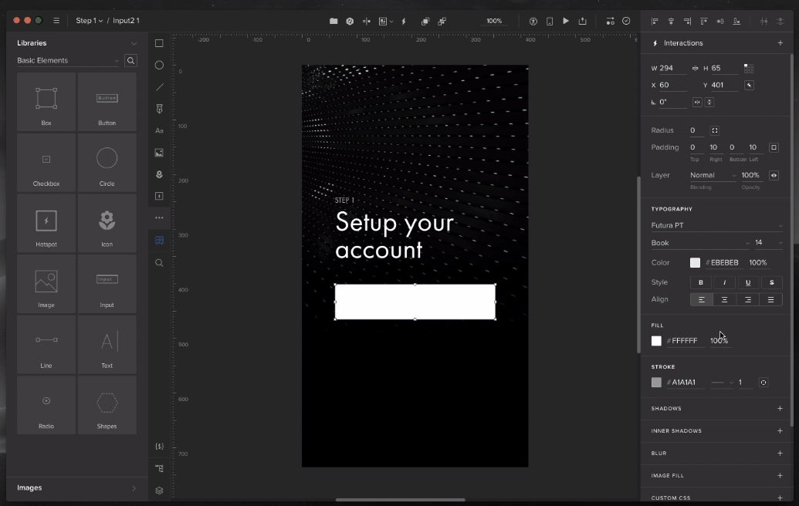This screenshot has width=799, height=506.
Task: Click the Play icon to preview the prototype
Action: click(x=566, y=21)
